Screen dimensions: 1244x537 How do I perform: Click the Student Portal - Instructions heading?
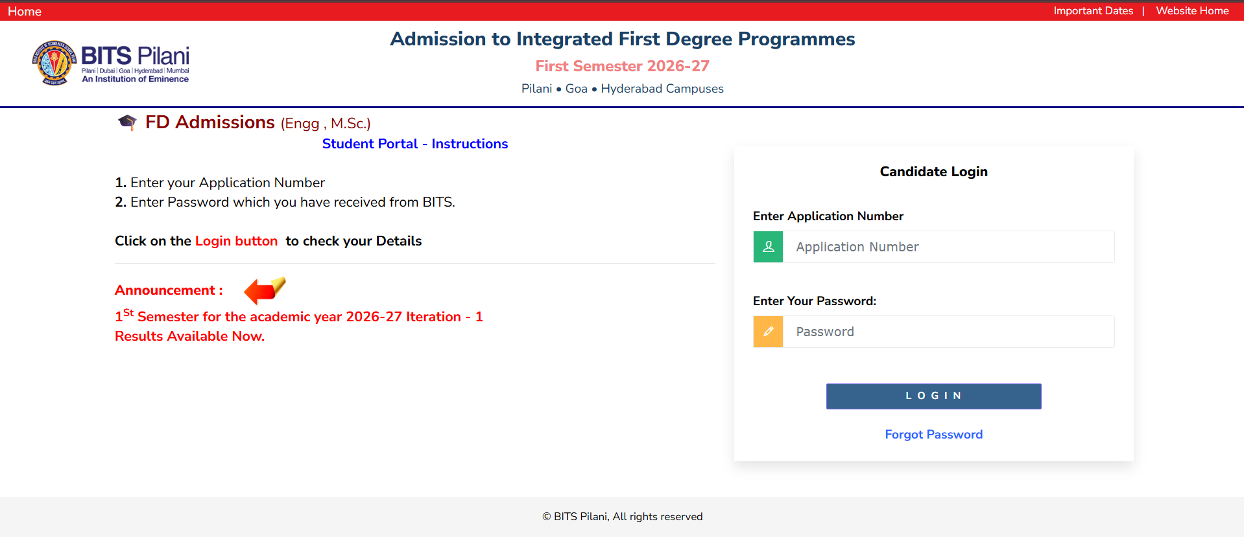point(415,144)
